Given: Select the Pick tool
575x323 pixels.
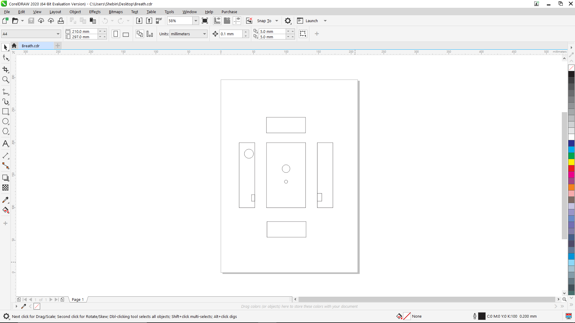Looking at the screenshot, I should (x=5, y=47).
